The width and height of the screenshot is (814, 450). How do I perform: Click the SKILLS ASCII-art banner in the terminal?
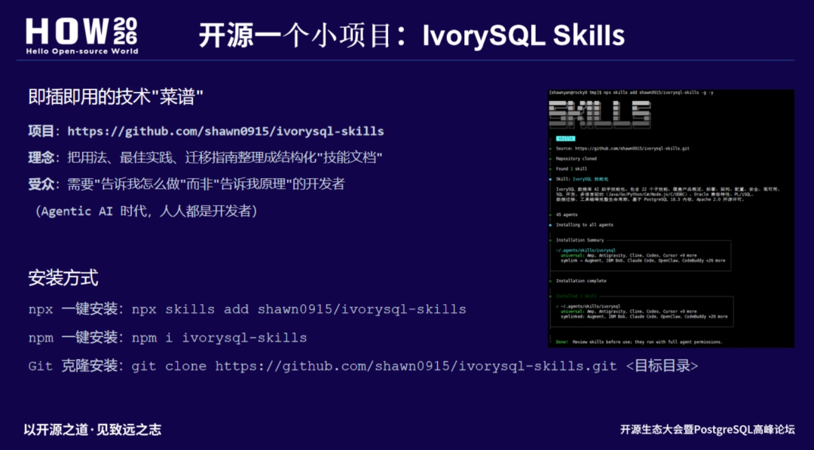tap(600, 114)
